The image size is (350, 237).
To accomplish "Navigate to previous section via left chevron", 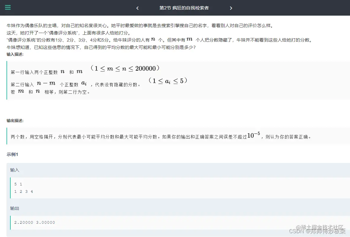I will coord(137,8).
